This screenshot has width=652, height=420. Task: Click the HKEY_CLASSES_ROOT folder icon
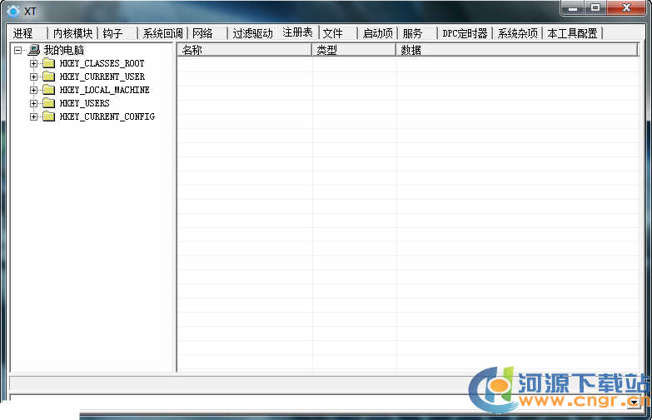point(48,63)
